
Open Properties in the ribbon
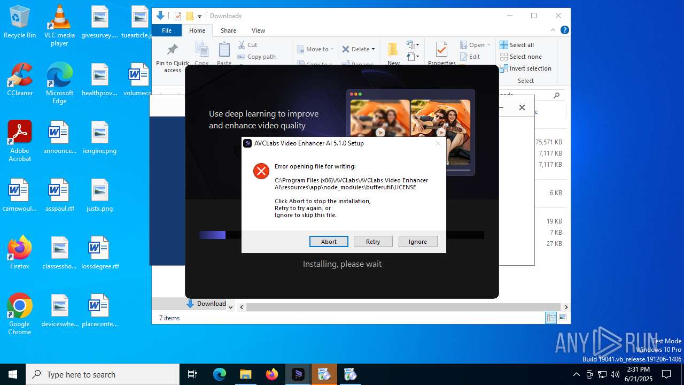pyautogui.click(x=441, y=53)
